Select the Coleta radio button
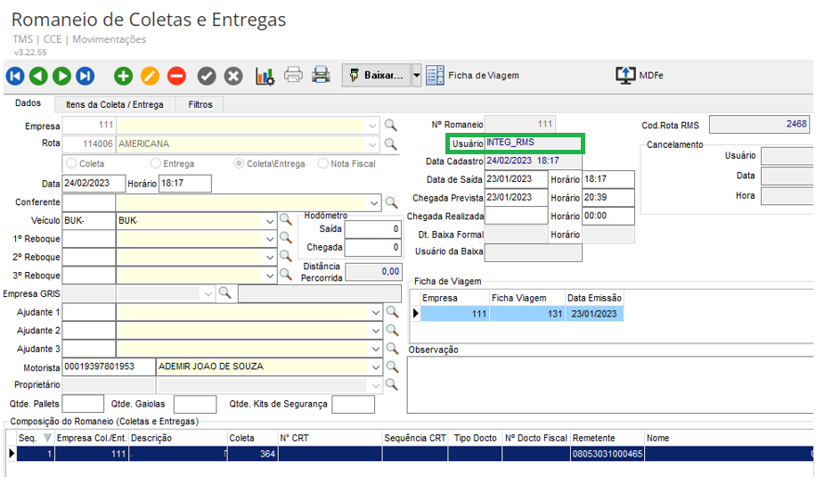The image size is (816, 477). point(71,164)
